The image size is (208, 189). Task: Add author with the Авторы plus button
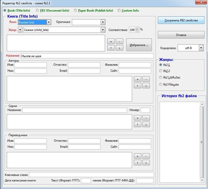[137, 79]
